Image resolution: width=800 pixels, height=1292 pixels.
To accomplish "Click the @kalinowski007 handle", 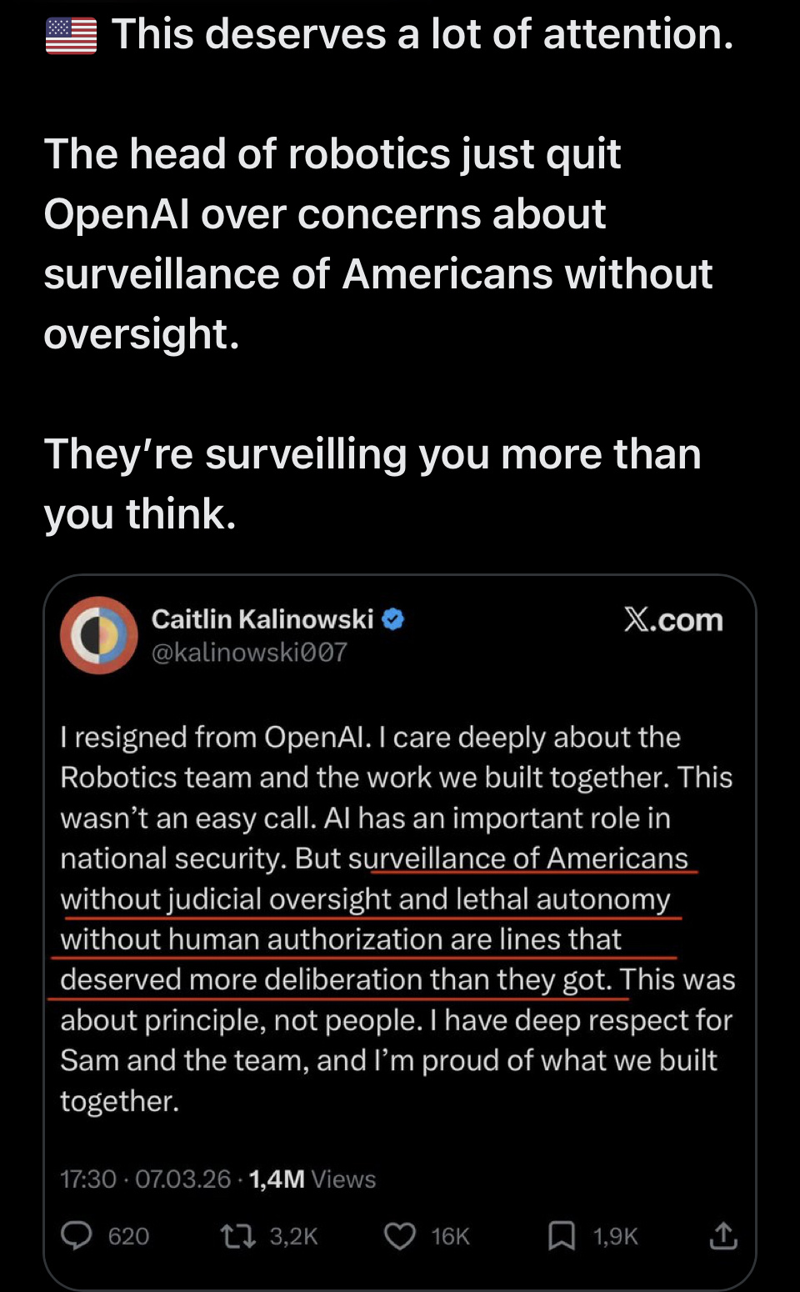I will click(249, 652).
